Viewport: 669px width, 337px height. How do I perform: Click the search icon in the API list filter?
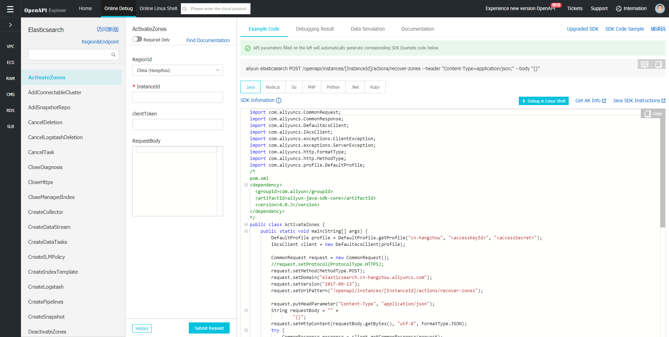pos(113,55)
